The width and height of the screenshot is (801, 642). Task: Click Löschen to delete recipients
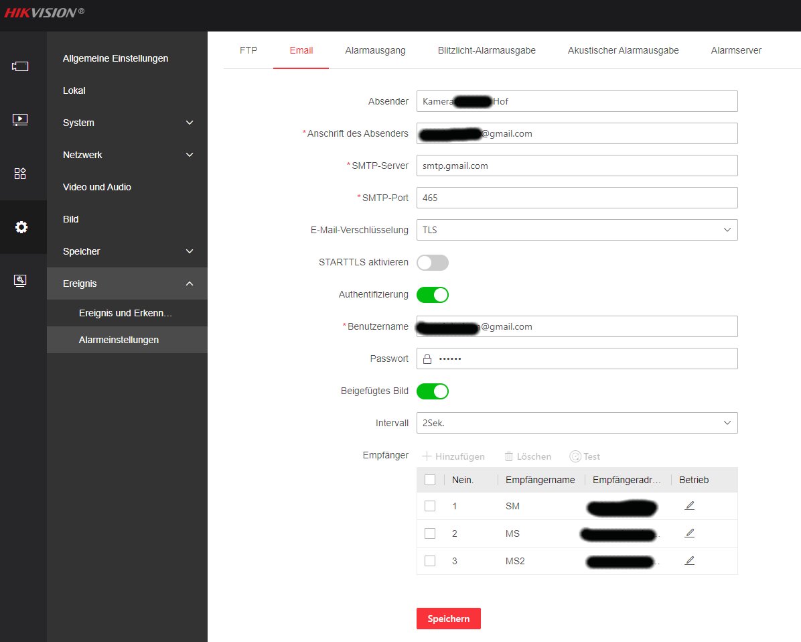(x=528, y=456)
